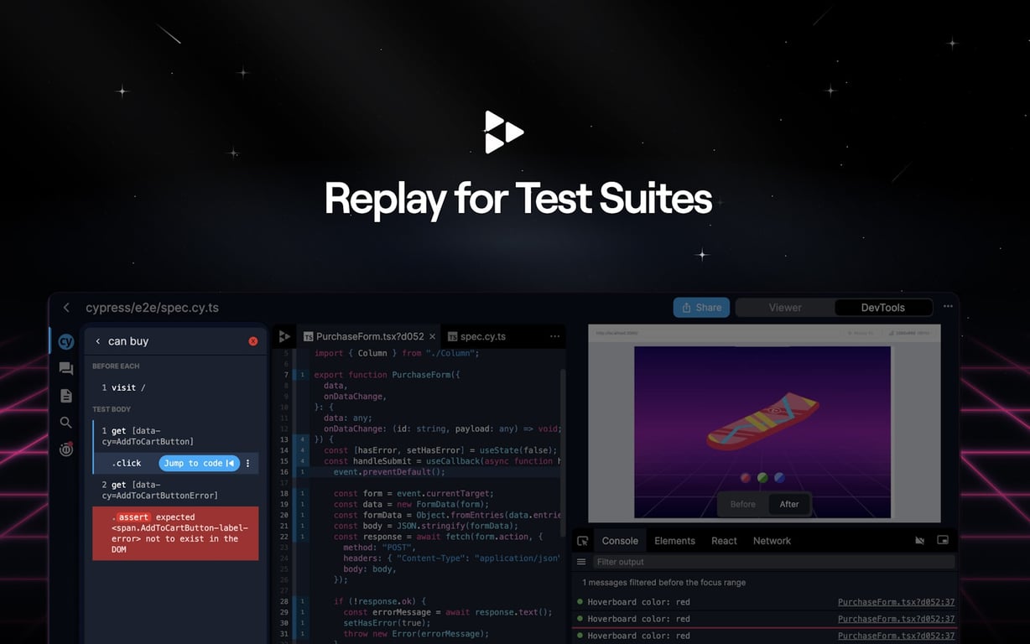
Task: Click the camera-off icon in the DevTools bar
Action: click(920, 540)
